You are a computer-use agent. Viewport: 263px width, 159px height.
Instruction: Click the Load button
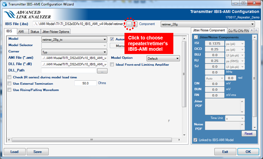tap(15, 152)
